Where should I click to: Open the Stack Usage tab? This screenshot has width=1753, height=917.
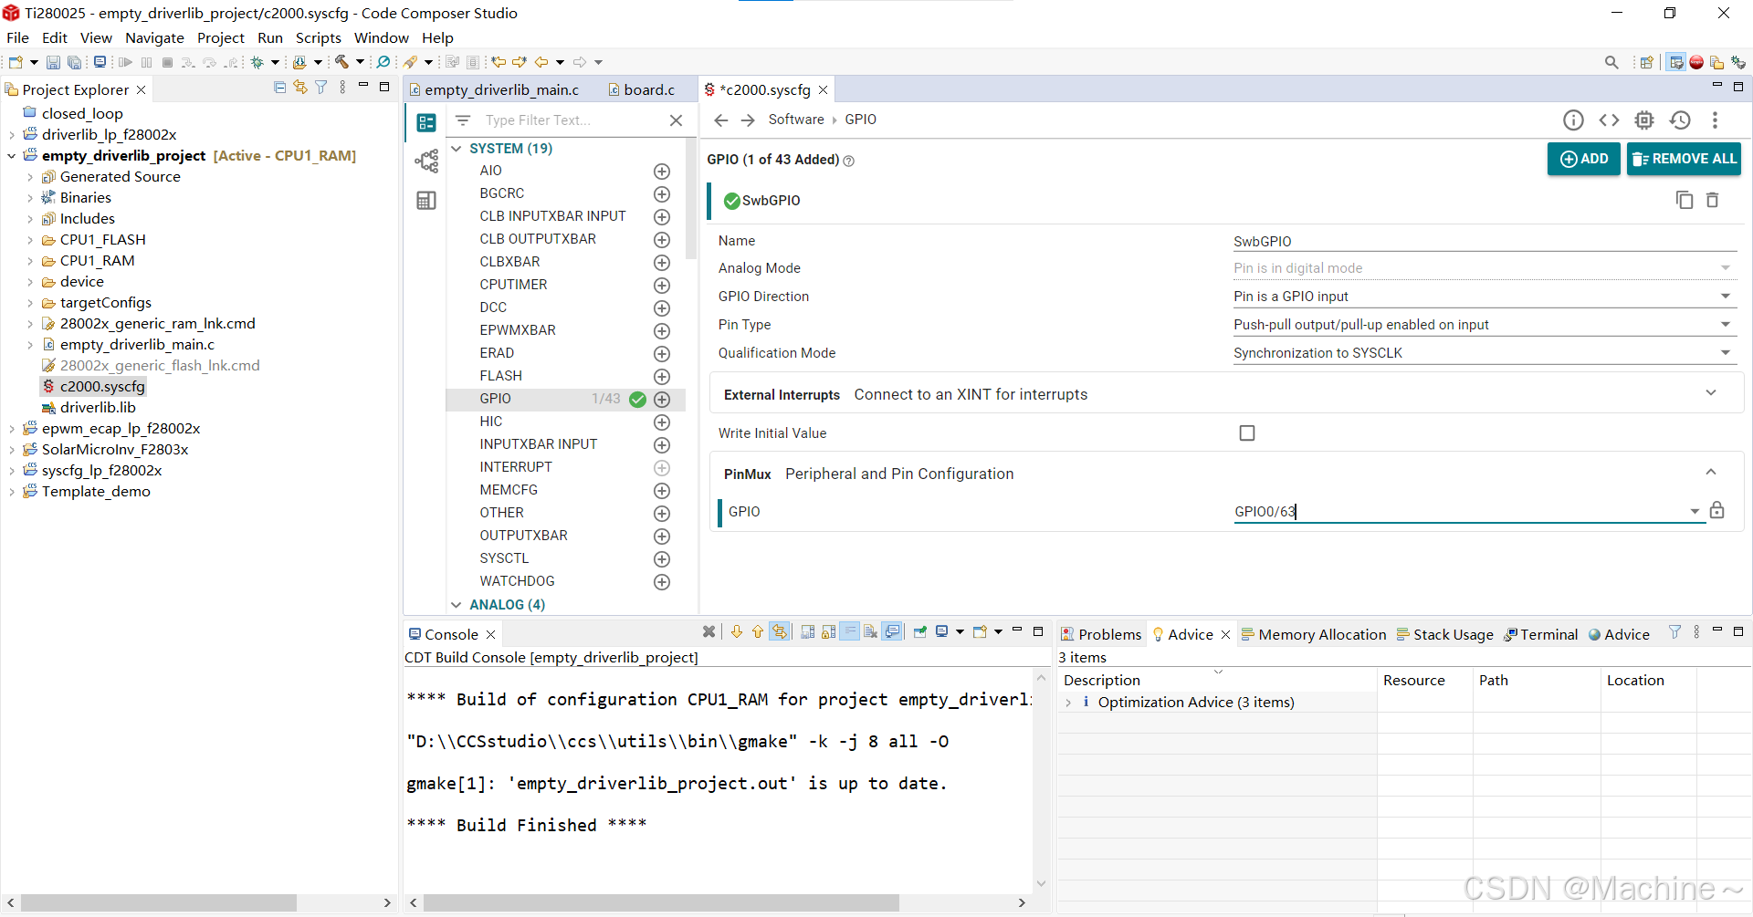click(x=1445, y=634)
